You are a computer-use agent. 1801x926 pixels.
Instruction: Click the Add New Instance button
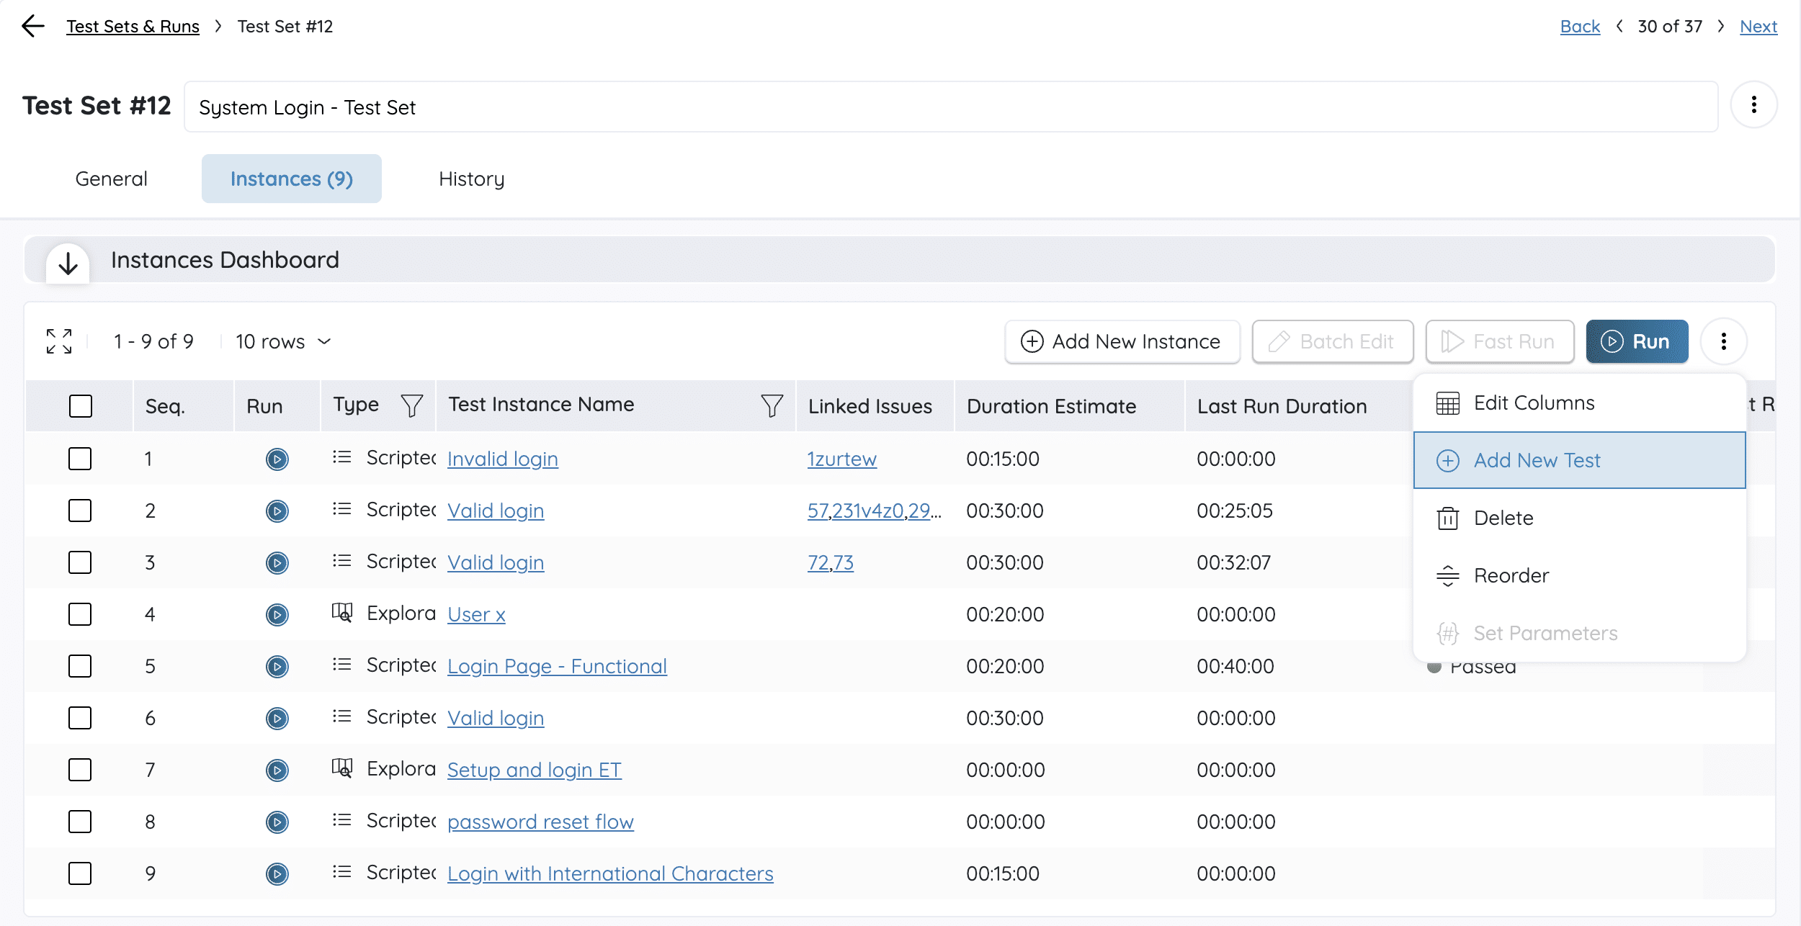point(1122,341)
